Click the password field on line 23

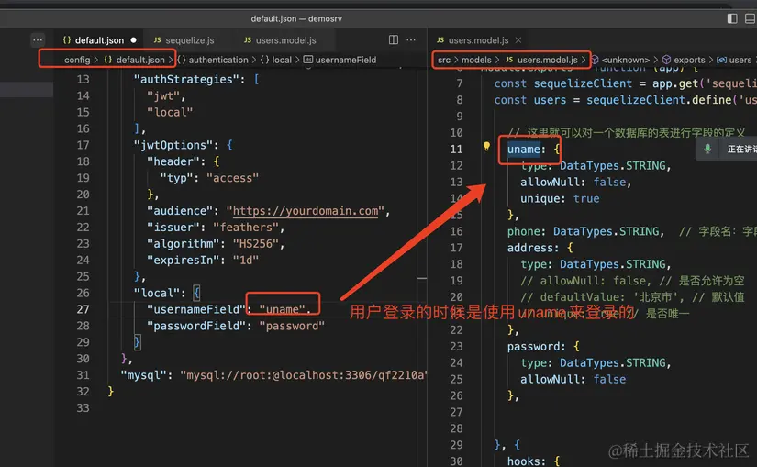tap(533, 346)
